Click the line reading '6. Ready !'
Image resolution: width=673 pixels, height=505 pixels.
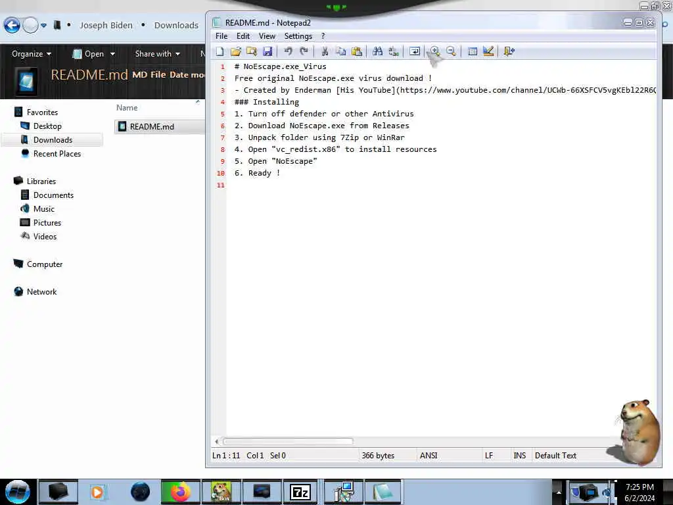pyautogui.click(x=257, y=173)
